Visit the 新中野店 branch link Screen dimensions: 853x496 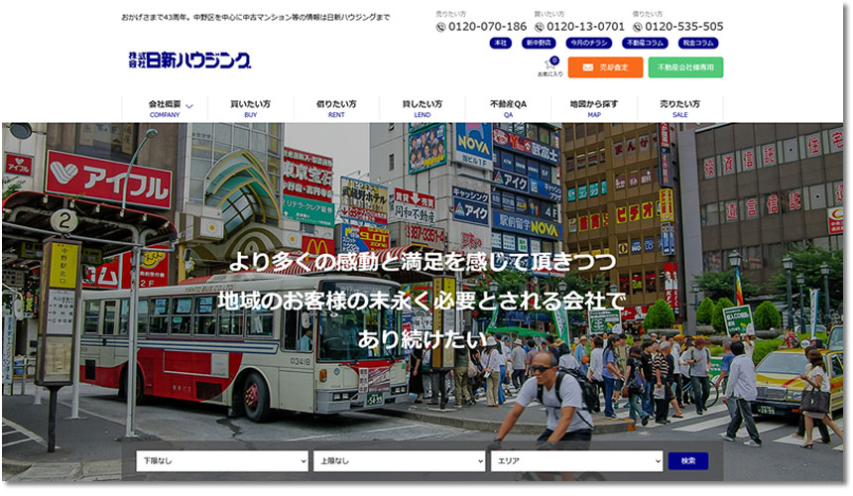pos(539,44)
